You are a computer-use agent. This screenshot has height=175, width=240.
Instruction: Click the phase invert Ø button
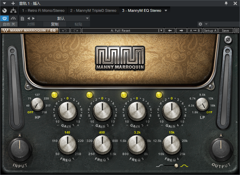coord(228,40)
